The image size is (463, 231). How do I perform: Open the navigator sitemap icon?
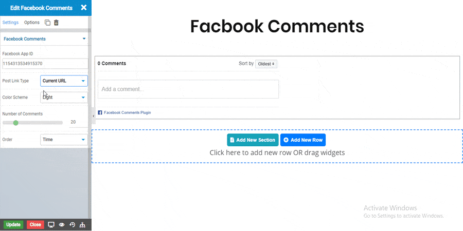coord(82,224)
